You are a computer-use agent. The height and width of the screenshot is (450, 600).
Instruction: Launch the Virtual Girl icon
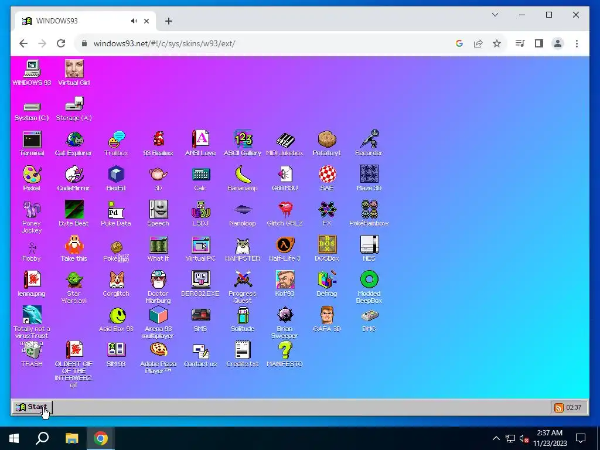coord(74,69)
